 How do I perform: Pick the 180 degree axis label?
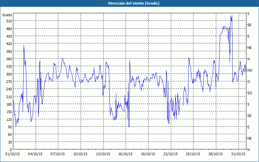click(x=9, y=104)
